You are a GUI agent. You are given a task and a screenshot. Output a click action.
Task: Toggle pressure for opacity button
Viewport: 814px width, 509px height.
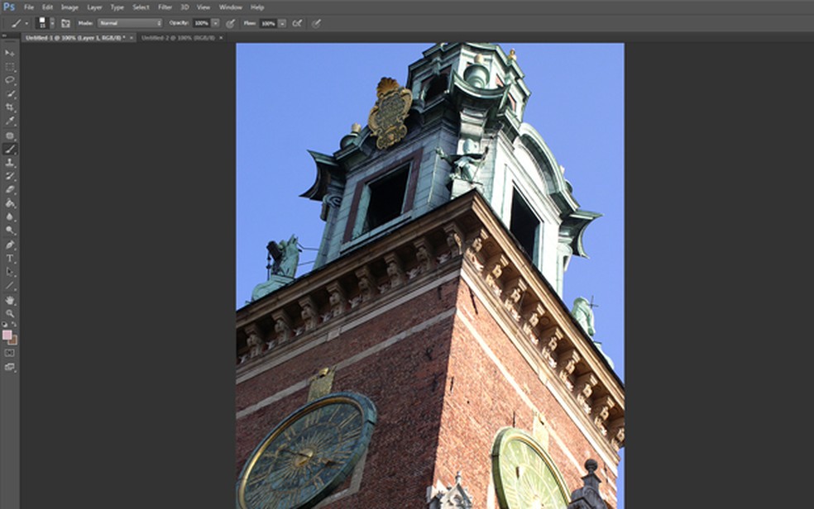[x=230, y=23]
